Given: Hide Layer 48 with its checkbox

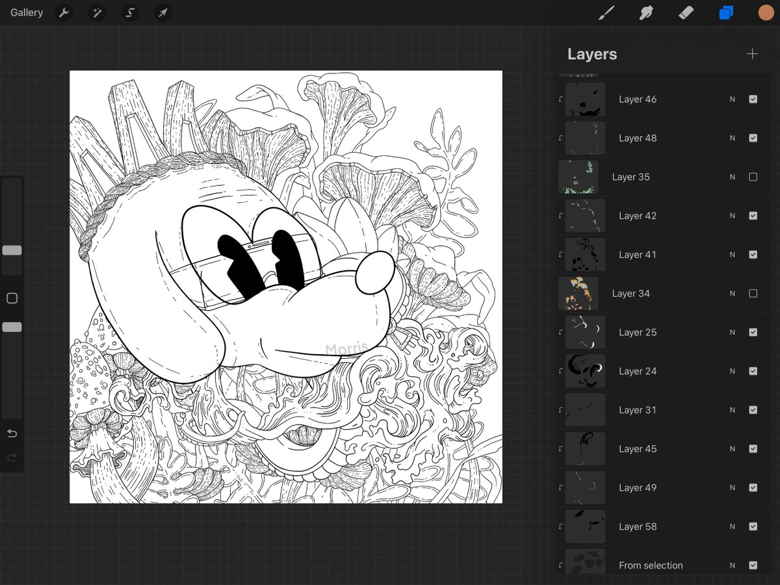Looking at the screenshot, I should [753, 138].
